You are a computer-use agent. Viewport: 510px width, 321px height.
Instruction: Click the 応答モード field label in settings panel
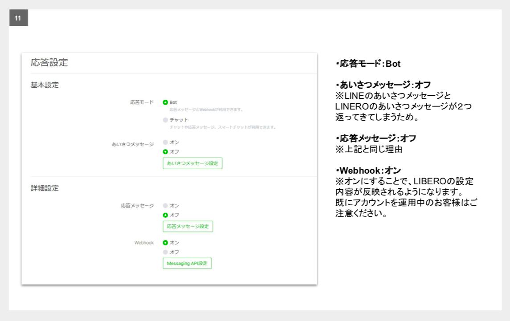(142, 102)
